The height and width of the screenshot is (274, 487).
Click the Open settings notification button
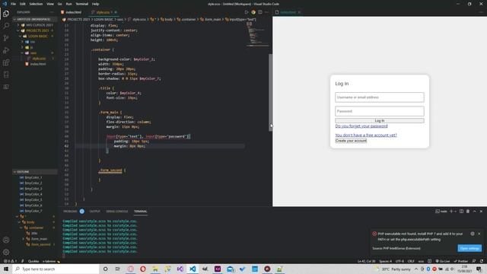(x=469, y=248)
